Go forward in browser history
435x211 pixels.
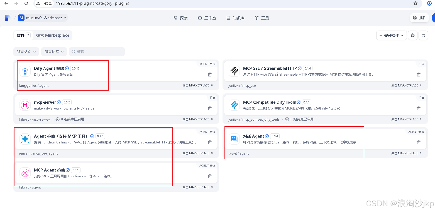click(16, 3)
